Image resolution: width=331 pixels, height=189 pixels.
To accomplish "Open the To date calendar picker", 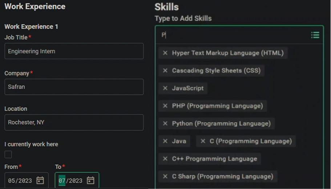I will (x=90, y=180).
